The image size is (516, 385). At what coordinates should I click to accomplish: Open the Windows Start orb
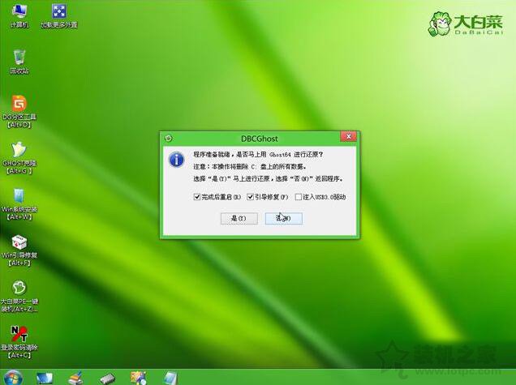(14, 378)
